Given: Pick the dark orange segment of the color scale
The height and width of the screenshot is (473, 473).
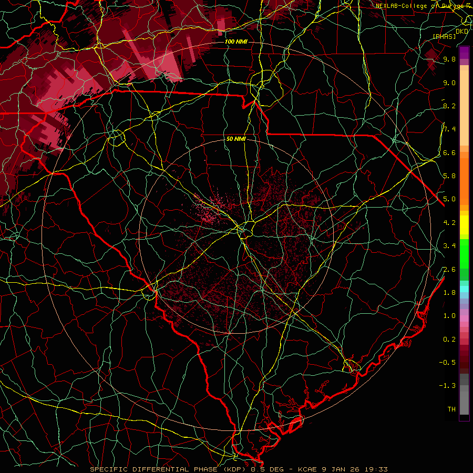Looking at the screenshot, I should [464, 181].
